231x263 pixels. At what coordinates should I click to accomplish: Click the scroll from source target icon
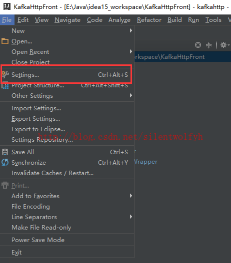coord(198,45)
